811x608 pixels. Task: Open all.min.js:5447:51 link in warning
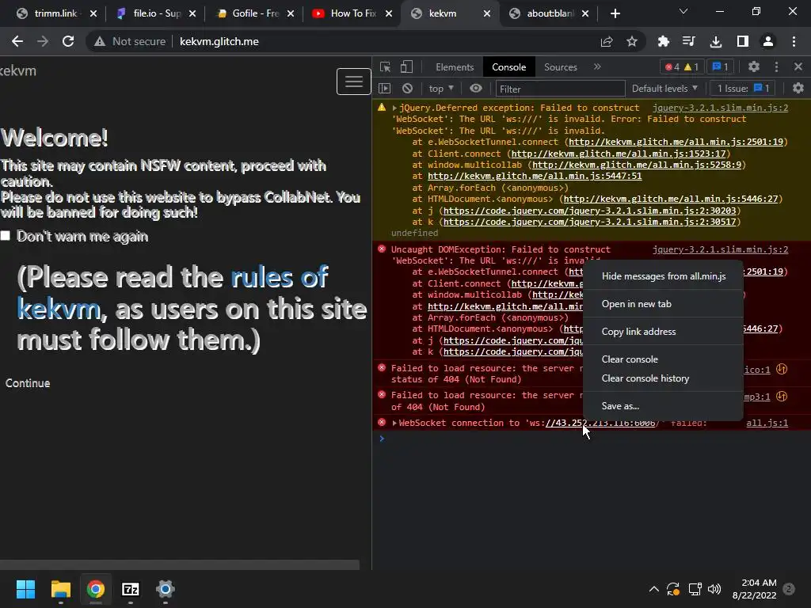coord(535,176)
